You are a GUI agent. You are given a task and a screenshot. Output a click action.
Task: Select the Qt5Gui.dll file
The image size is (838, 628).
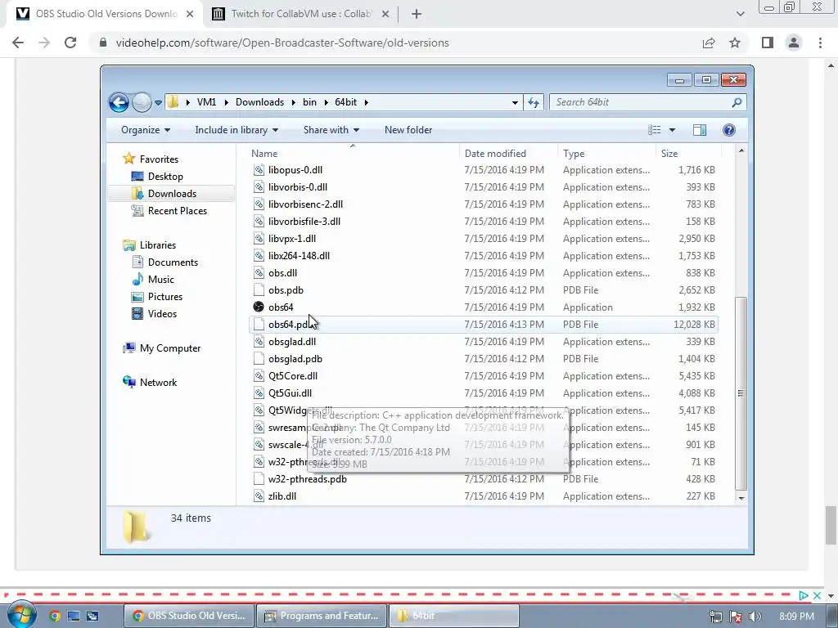[x=290, y=393]
